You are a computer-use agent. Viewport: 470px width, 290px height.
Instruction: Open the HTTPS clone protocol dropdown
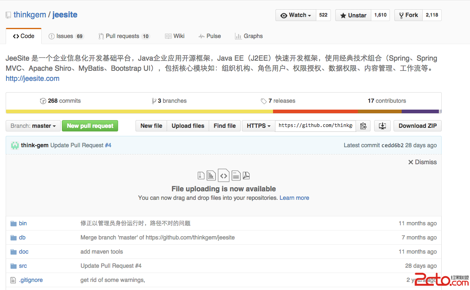[258, 126]
